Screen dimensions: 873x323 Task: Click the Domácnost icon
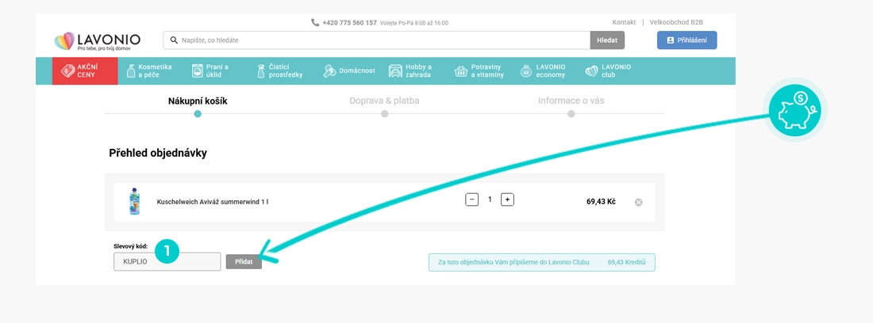(329, 70)
